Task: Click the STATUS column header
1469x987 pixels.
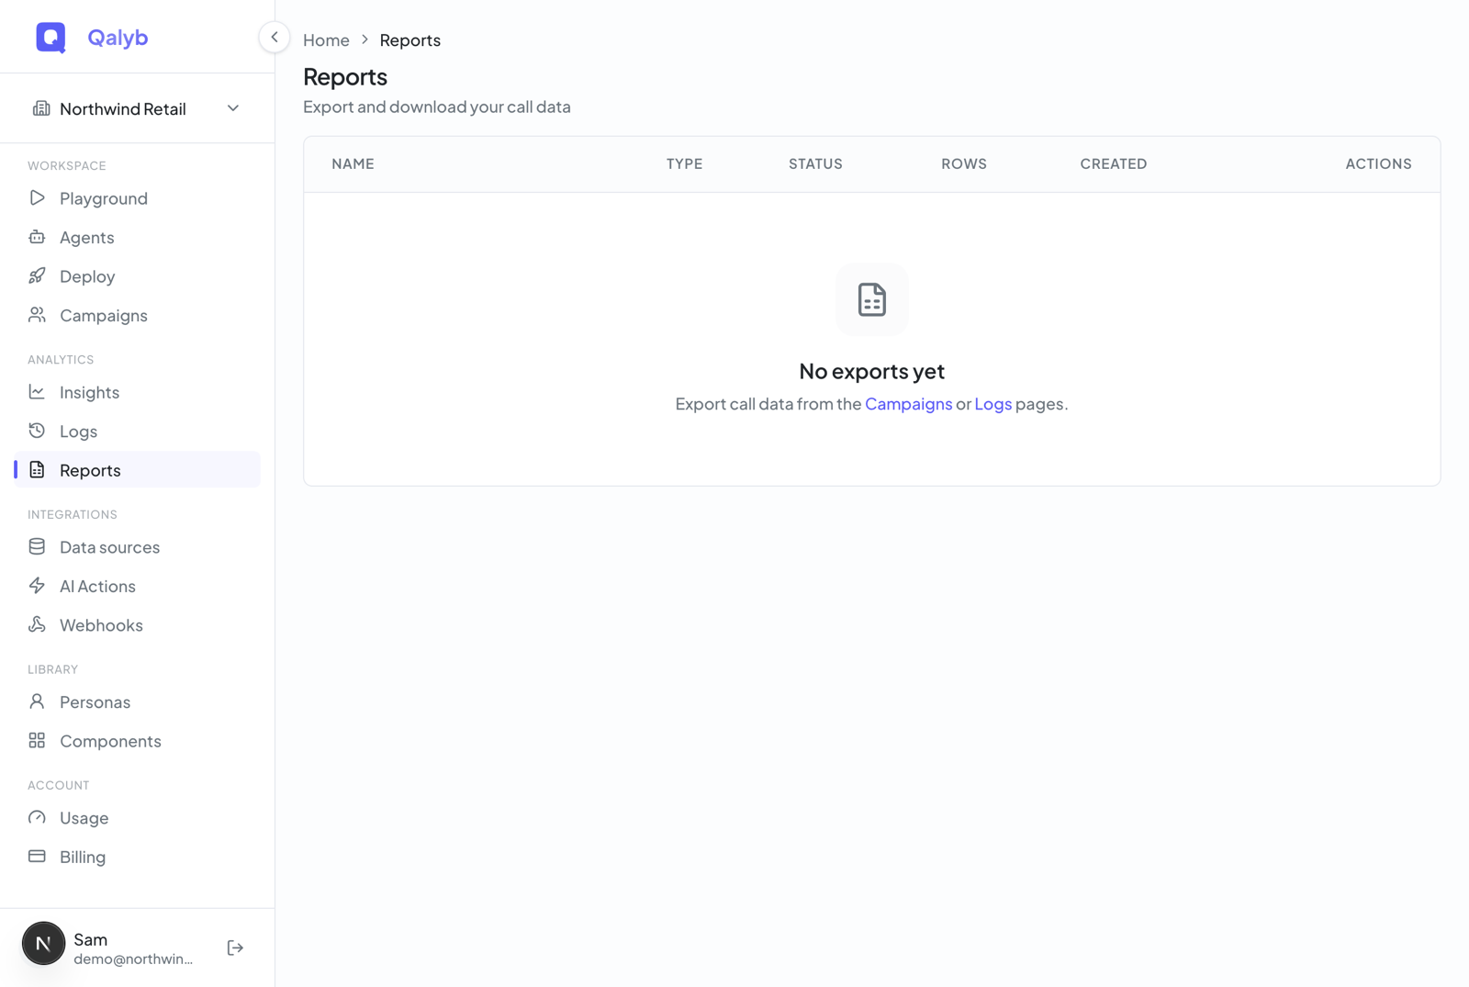Action: pos(815,164)
